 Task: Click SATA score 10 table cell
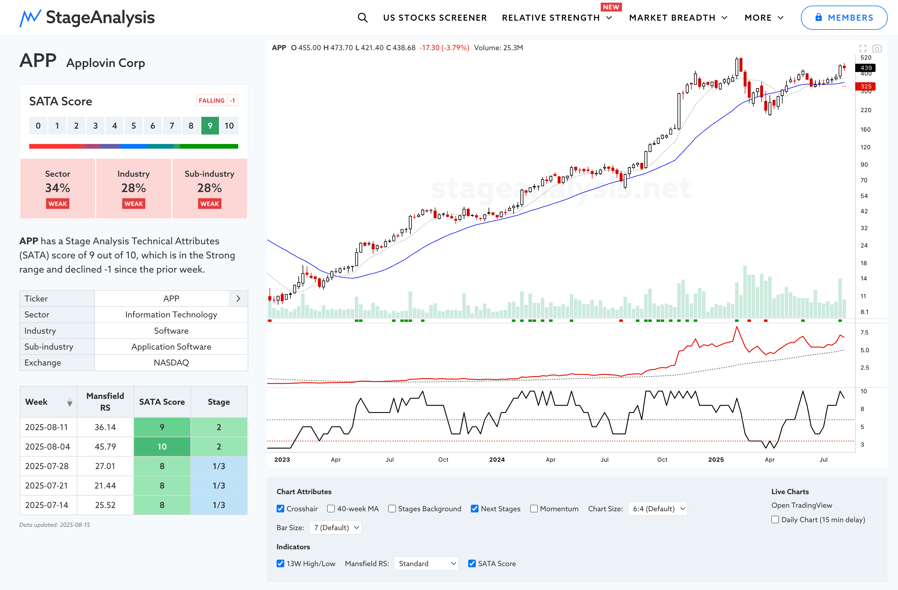click(x=162, y=447)
